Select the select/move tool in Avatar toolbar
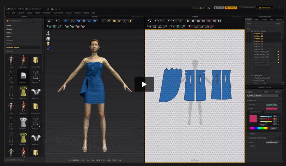This screenshot has height=166, width=286. tap(58, 21)
